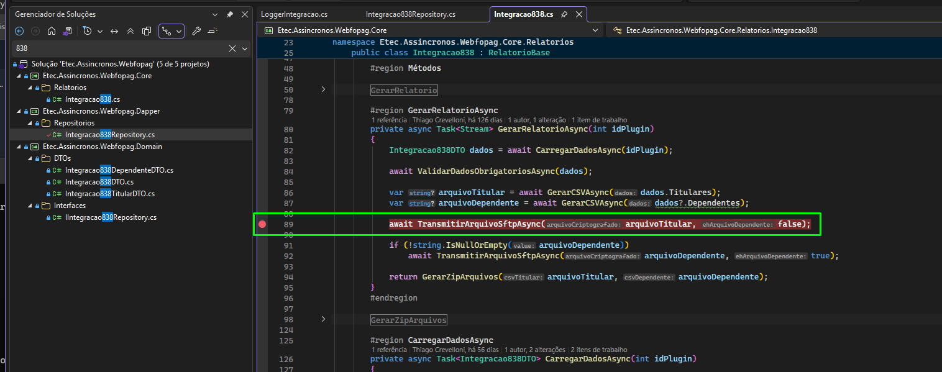Click the Back arrow in Solution Explorer toolbar

pyautogui.click(x=19, y=31)
